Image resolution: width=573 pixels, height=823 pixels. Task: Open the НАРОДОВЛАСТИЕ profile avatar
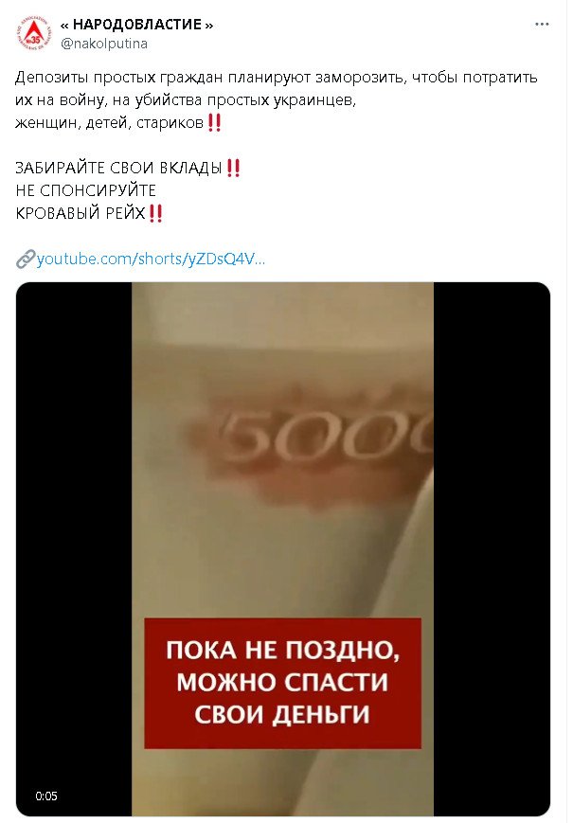34,32
